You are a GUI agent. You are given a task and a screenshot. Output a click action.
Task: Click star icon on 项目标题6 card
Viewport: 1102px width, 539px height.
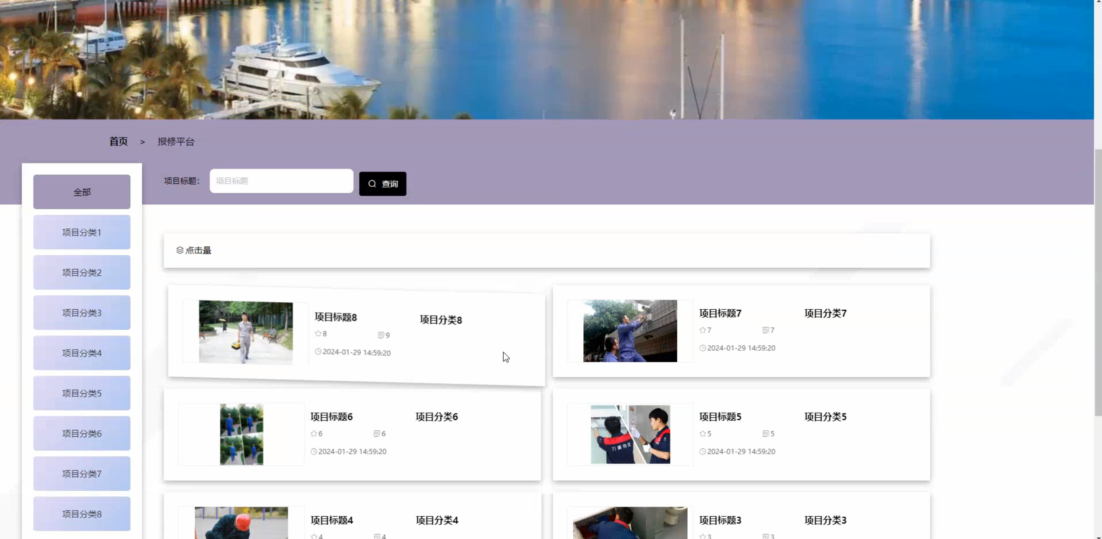(x=314, y=433)
